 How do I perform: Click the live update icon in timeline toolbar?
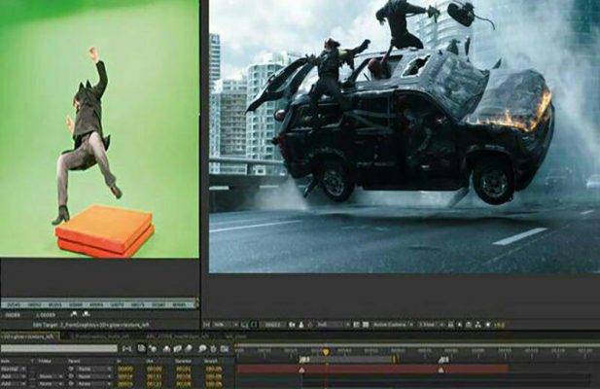pos(142,349)
